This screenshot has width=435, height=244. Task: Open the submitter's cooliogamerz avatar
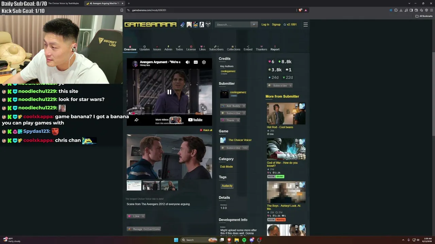click(x=224, y=94)
